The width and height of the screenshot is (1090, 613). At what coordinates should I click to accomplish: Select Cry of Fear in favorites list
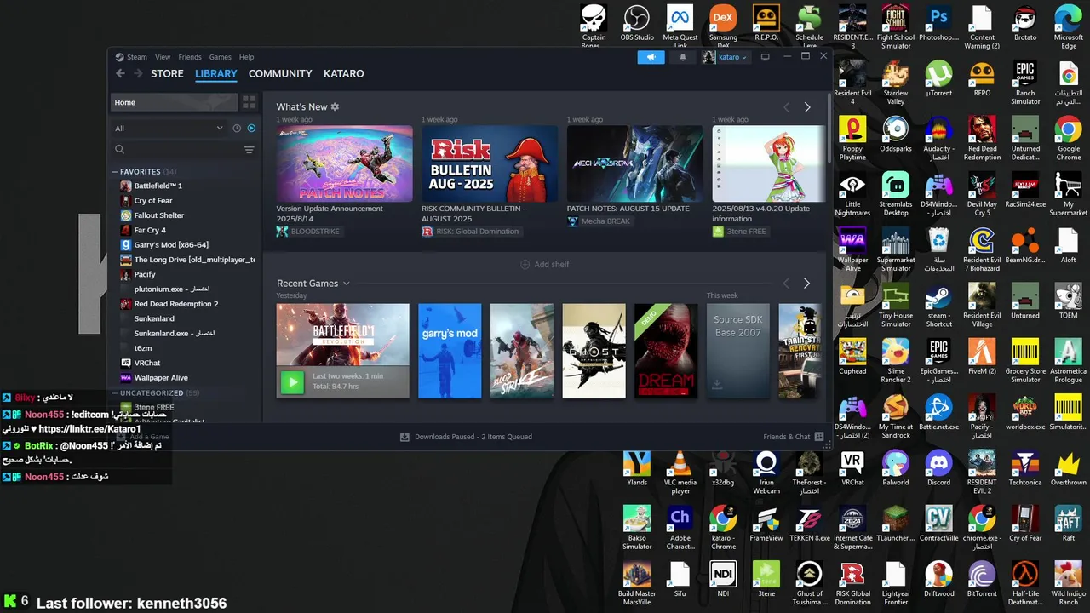[153, 201]
